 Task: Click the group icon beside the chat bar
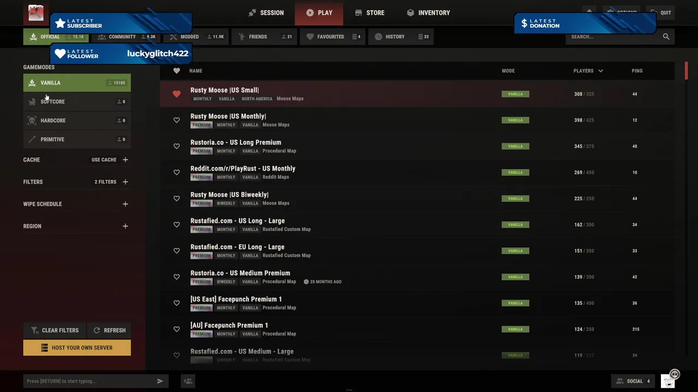(188, 381)
